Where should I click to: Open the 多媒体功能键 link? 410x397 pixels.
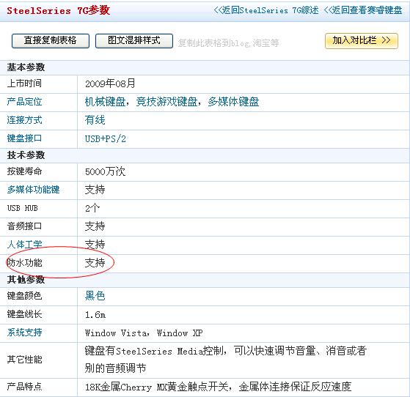pyautogui.click(x=33, y=190)
